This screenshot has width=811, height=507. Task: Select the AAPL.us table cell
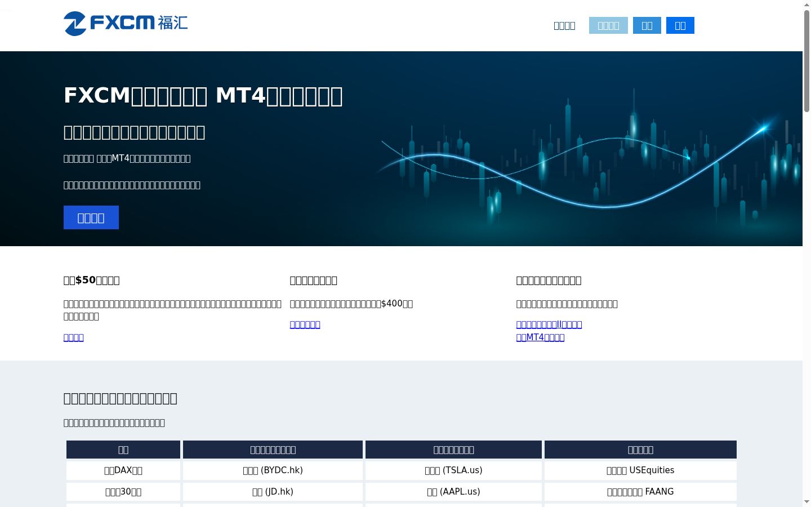tap(453, 492)
